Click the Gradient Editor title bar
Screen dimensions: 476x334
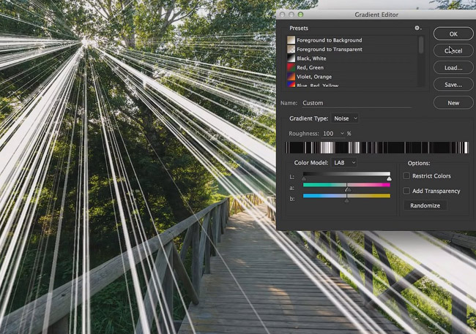click(376, 15)
